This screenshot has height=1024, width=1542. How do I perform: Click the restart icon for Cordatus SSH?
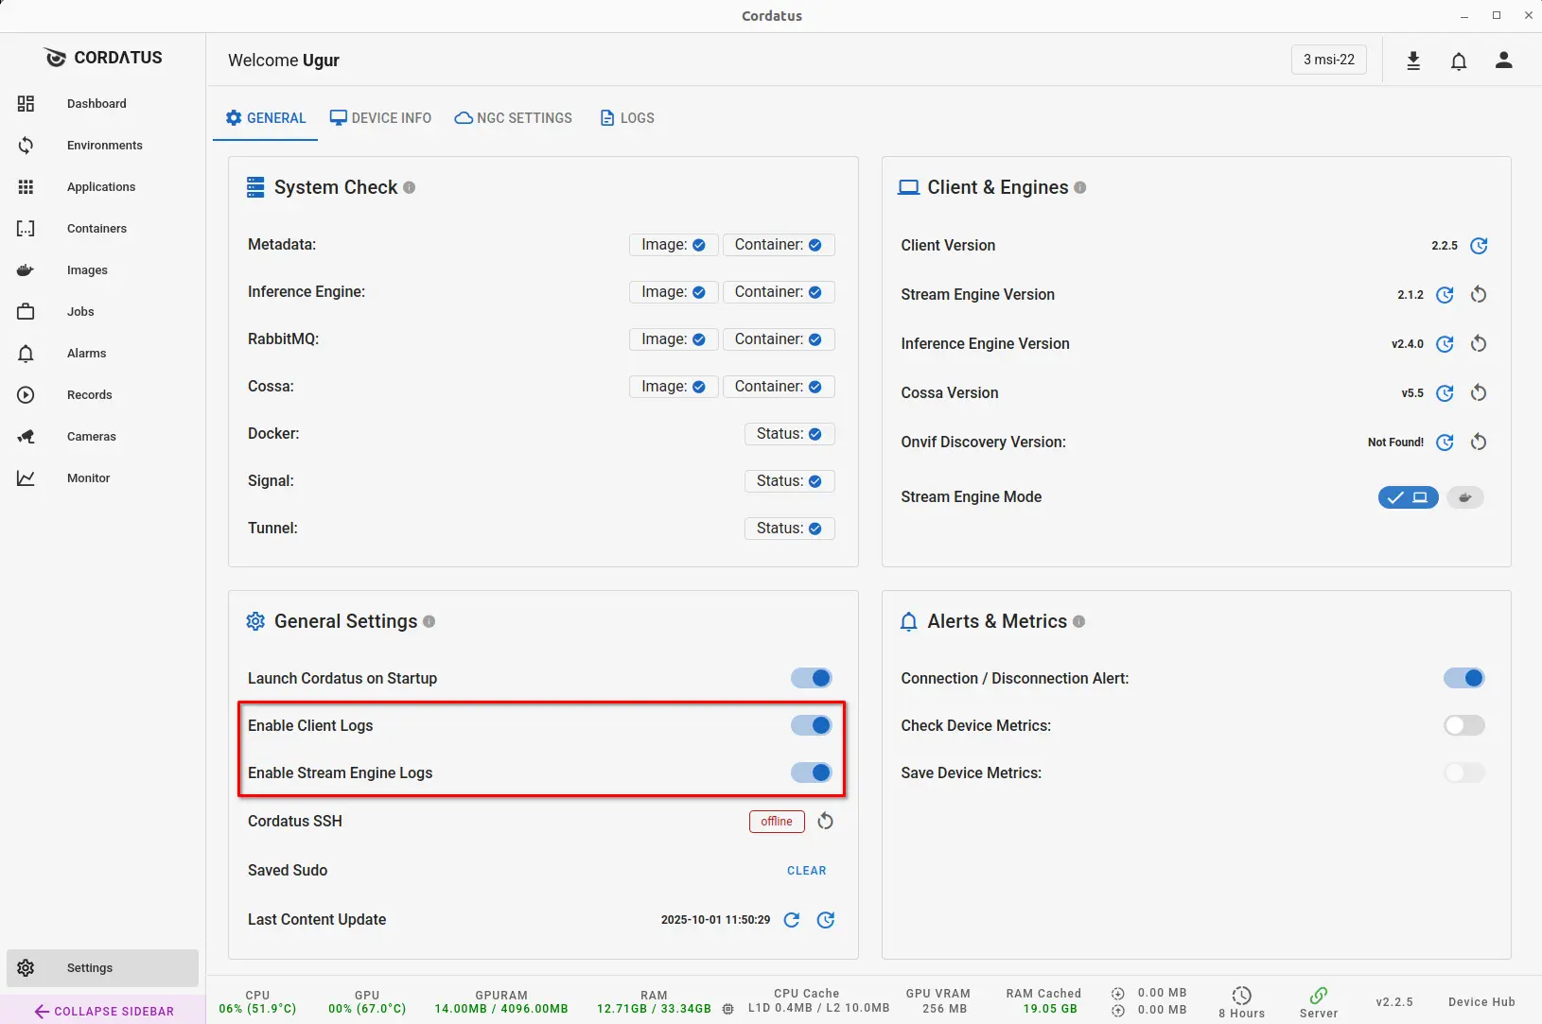click(825, 821)
